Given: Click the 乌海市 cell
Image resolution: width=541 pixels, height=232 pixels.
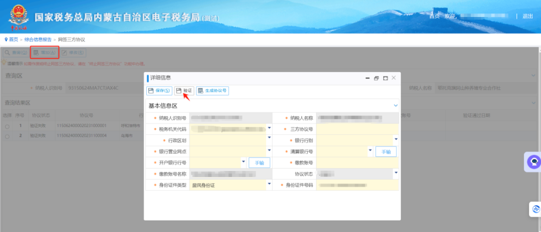Looking at the screenshot, I should point(127,135).
